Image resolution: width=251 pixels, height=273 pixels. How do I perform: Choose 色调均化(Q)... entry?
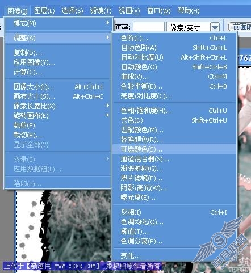(x=174, y=222)
